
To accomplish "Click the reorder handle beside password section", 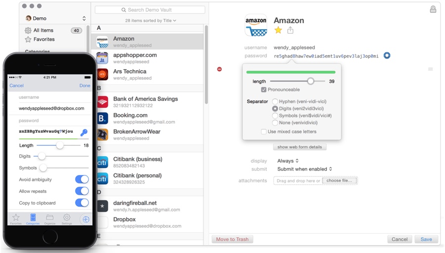I will tap(431, 69).
